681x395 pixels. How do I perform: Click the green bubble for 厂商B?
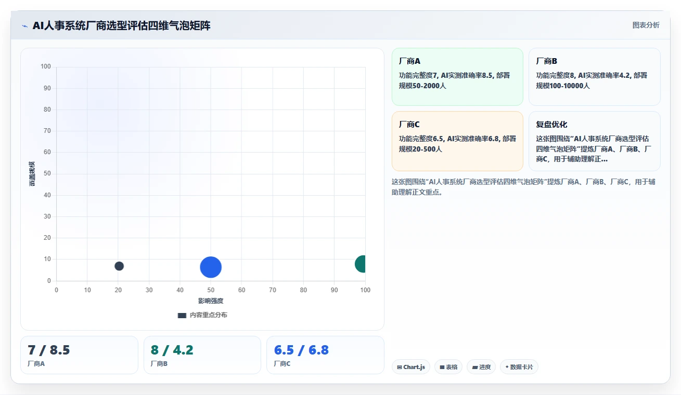coord(361,264)
